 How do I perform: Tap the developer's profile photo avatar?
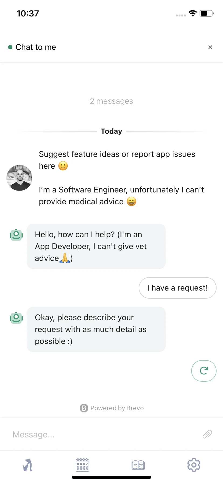[19, 178]
